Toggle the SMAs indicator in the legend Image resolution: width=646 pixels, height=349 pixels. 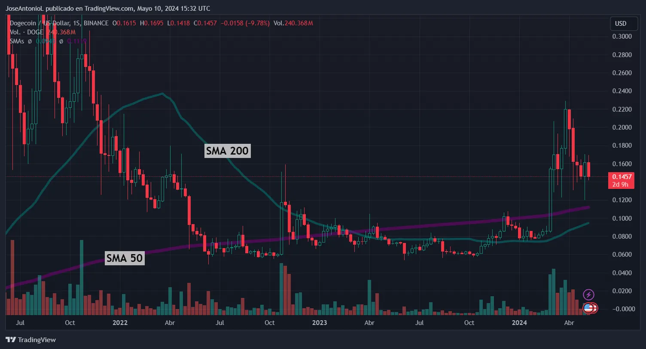click(x=17, y=41)
